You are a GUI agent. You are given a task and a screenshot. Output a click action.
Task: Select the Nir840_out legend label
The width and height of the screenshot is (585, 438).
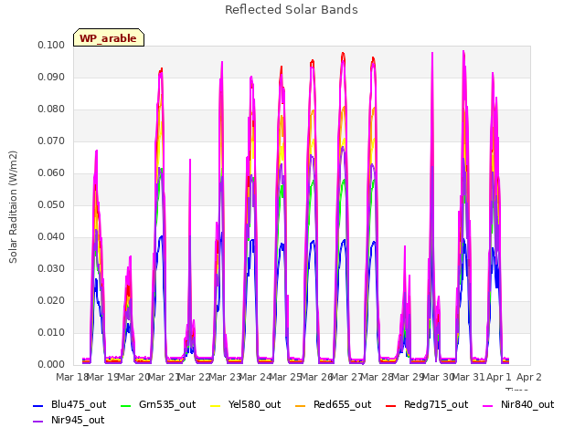(x=527, y=405)
